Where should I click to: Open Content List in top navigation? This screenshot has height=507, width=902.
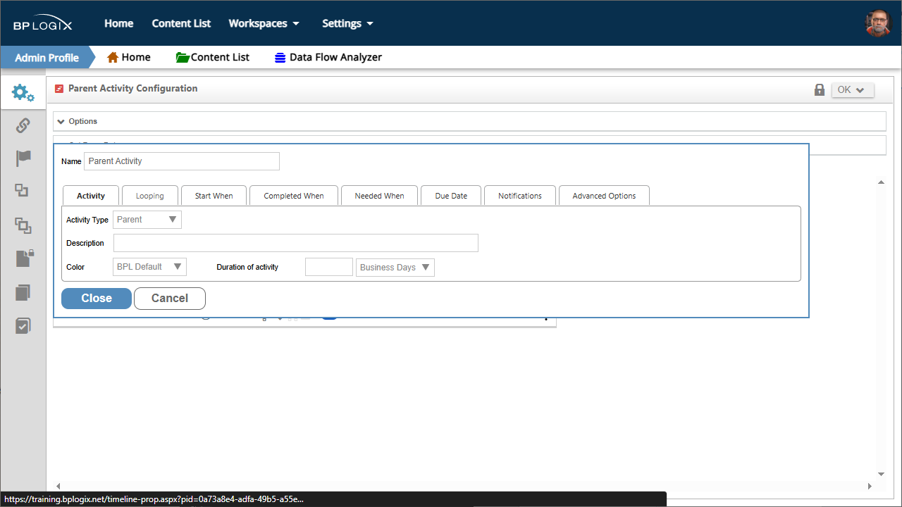pyautogui.click(x=181, y=23)
